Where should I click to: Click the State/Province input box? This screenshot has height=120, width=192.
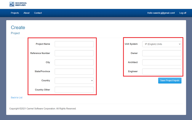74,72
